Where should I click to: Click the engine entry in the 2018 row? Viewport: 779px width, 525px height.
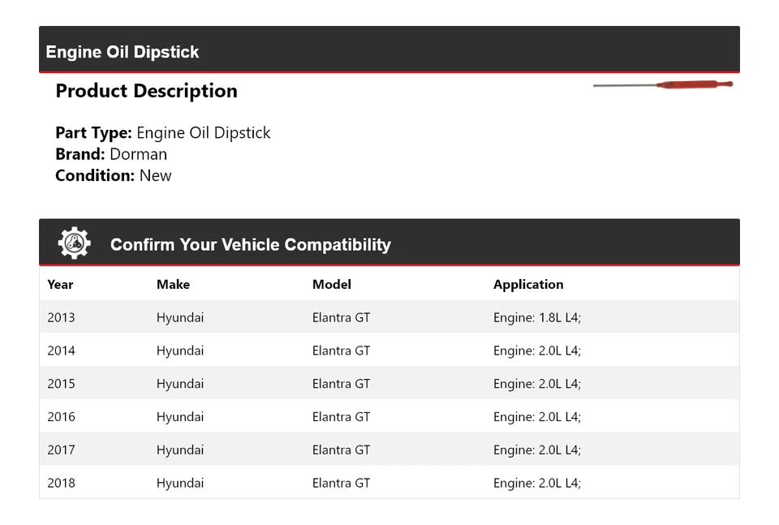537,483
